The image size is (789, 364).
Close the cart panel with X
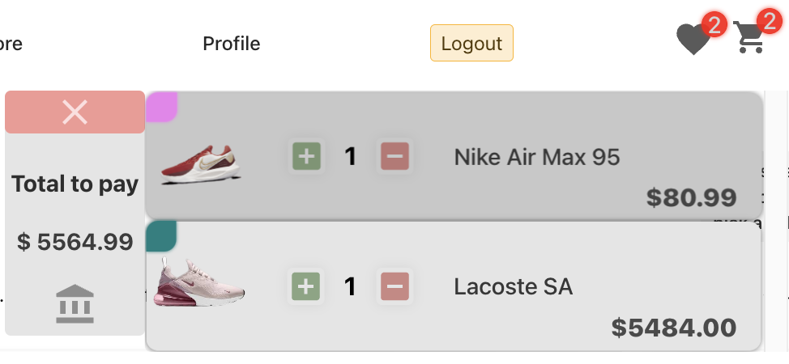tap(75, 112)
